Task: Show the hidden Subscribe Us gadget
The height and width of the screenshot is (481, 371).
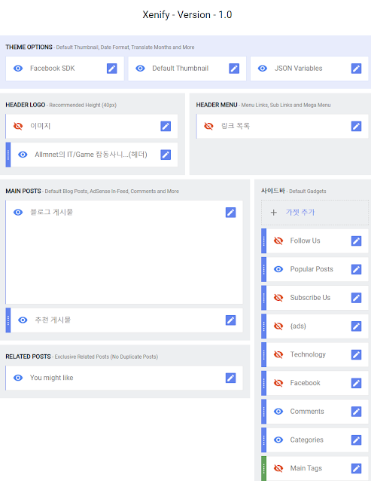Action: pyautogui.click(x=278, y=298)
